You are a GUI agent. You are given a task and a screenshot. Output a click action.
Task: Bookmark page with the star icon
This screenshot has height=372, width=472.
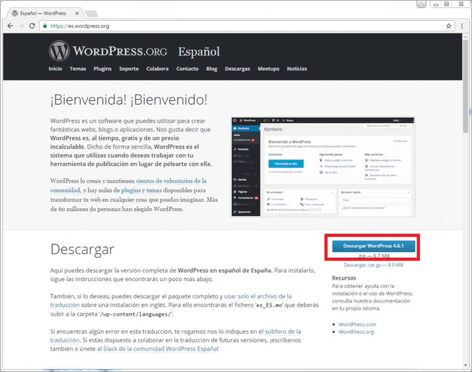coord(448,26)
